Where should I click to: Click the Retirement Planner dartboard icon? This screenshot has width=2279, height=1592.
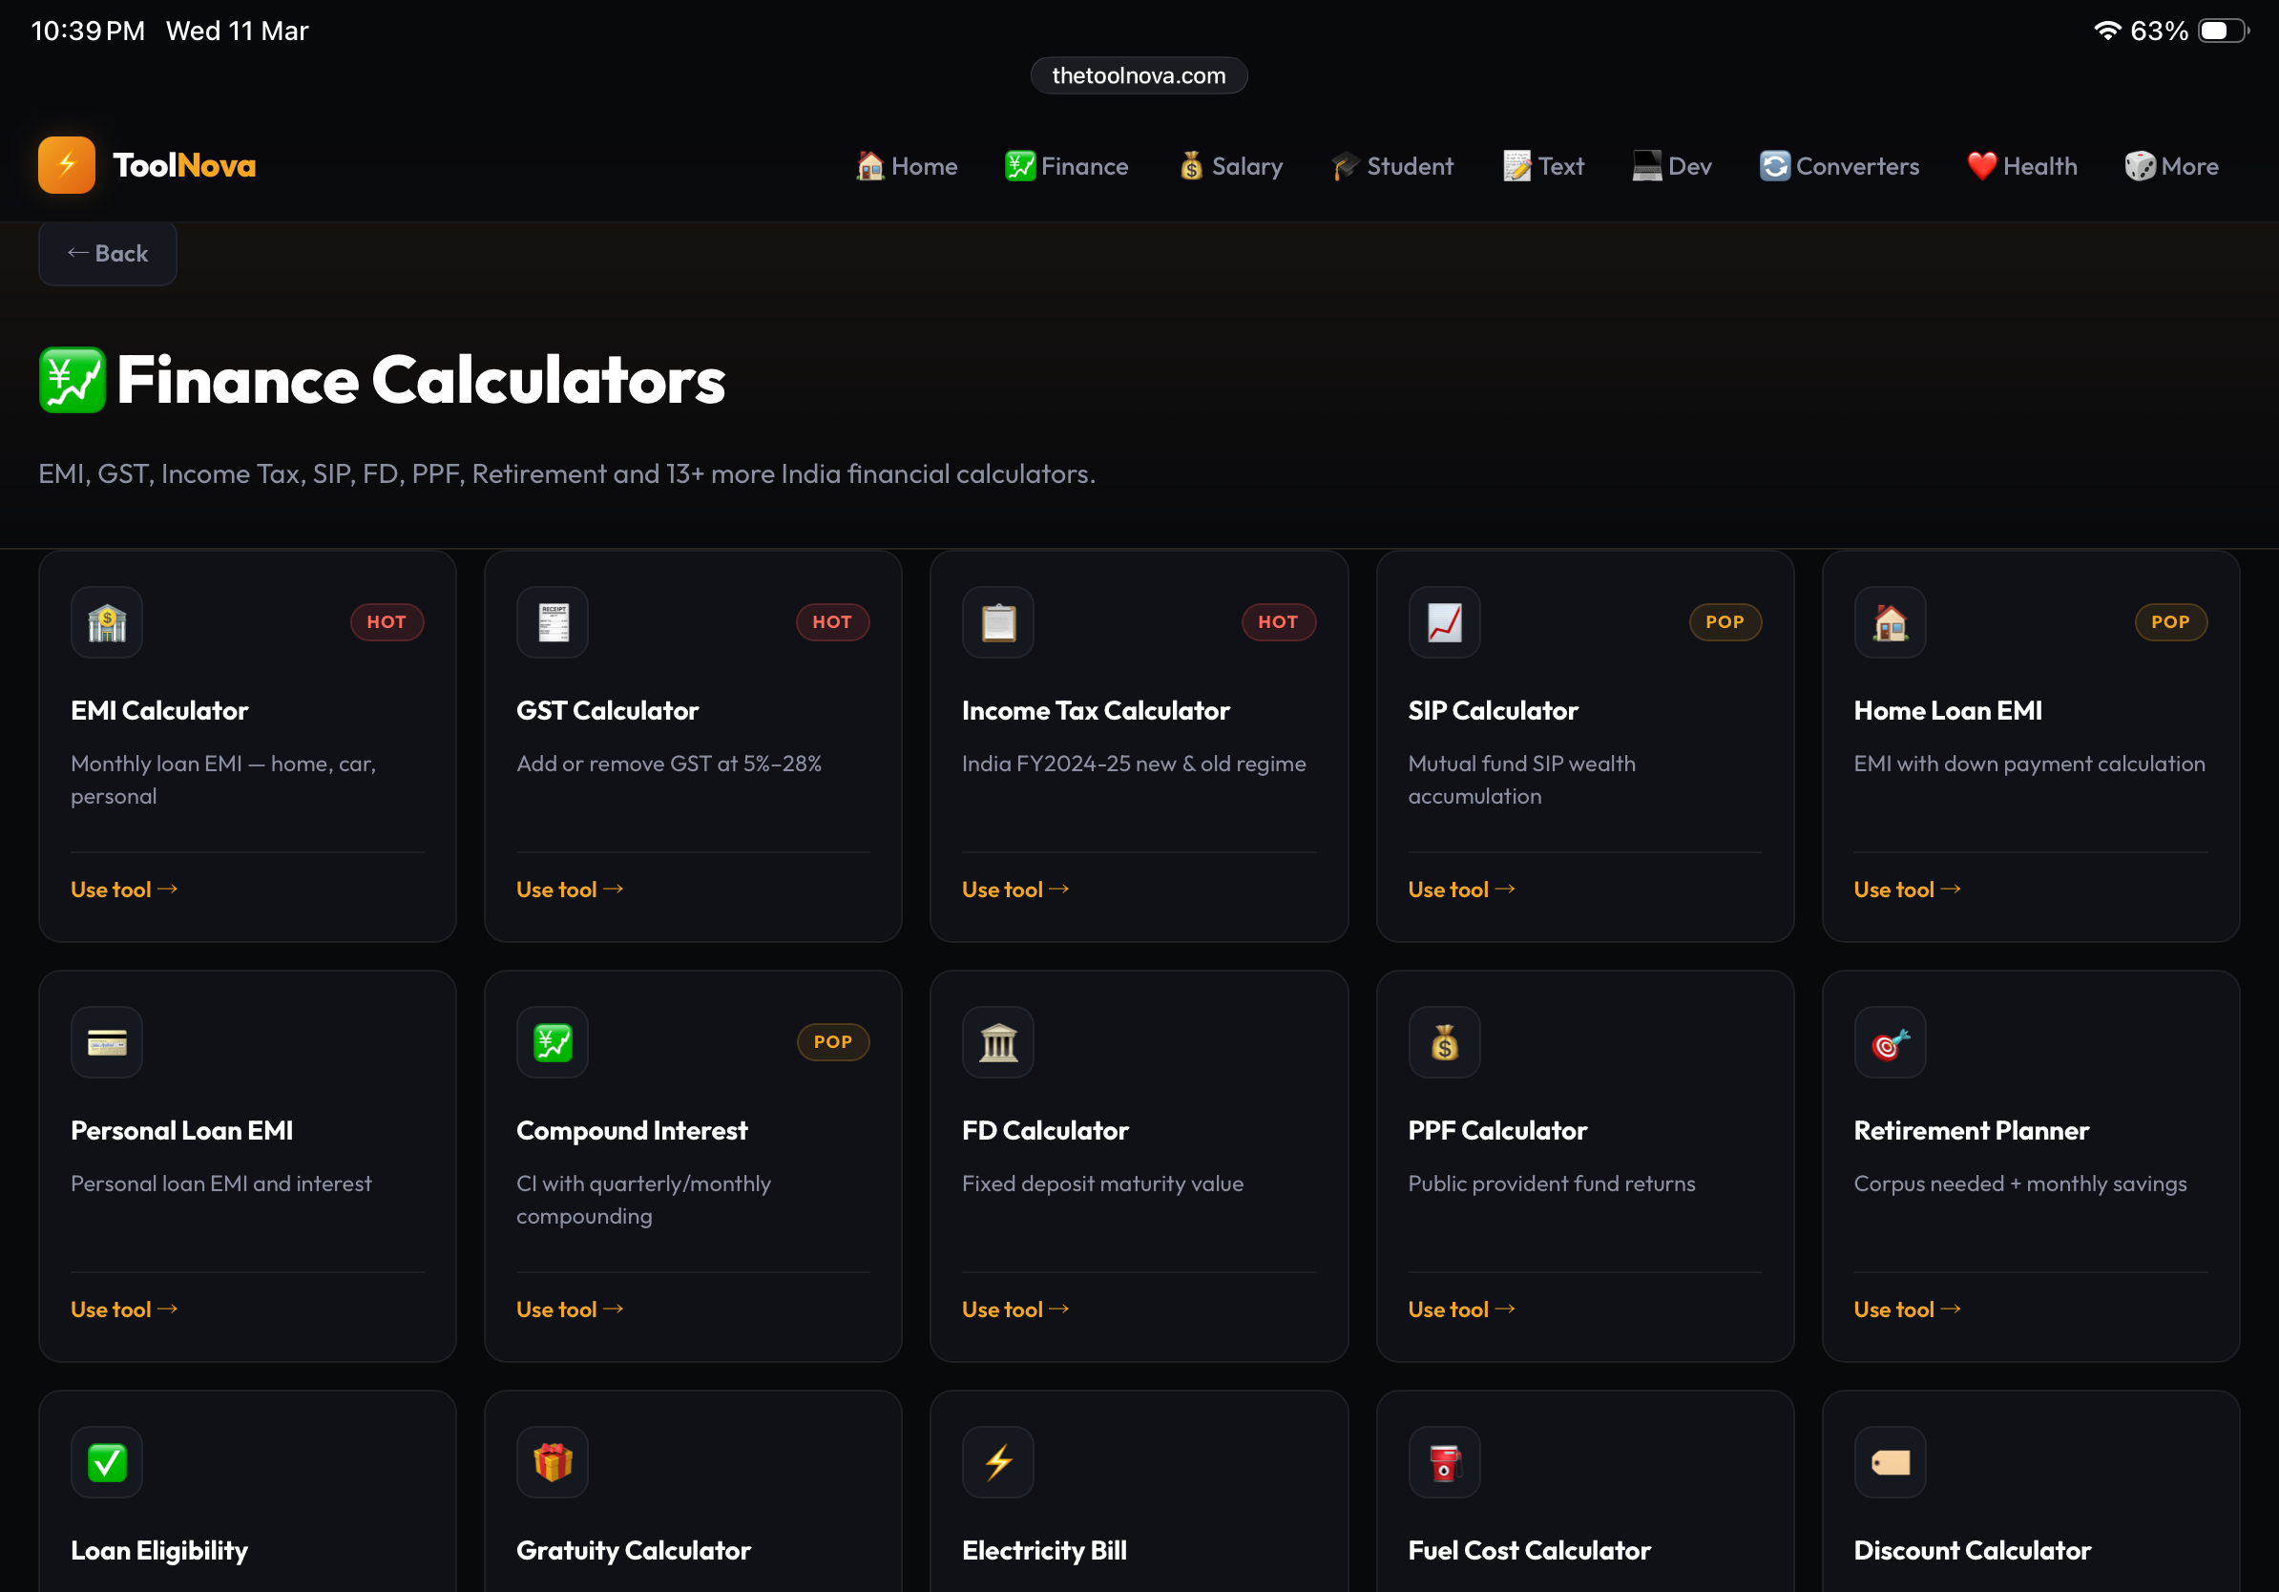(x=1890, y=1042)
